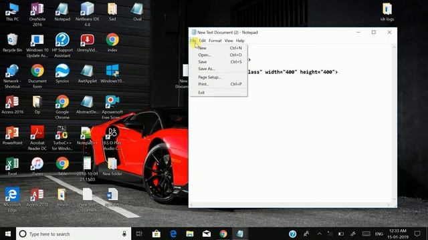
Task: Click the Windows 10 Update Assistant shortcut
Action: pos(37,45)
